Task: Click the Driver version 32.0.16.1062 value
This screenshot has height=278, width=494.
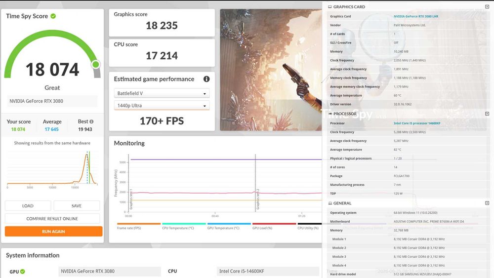Action: point(403,104)
